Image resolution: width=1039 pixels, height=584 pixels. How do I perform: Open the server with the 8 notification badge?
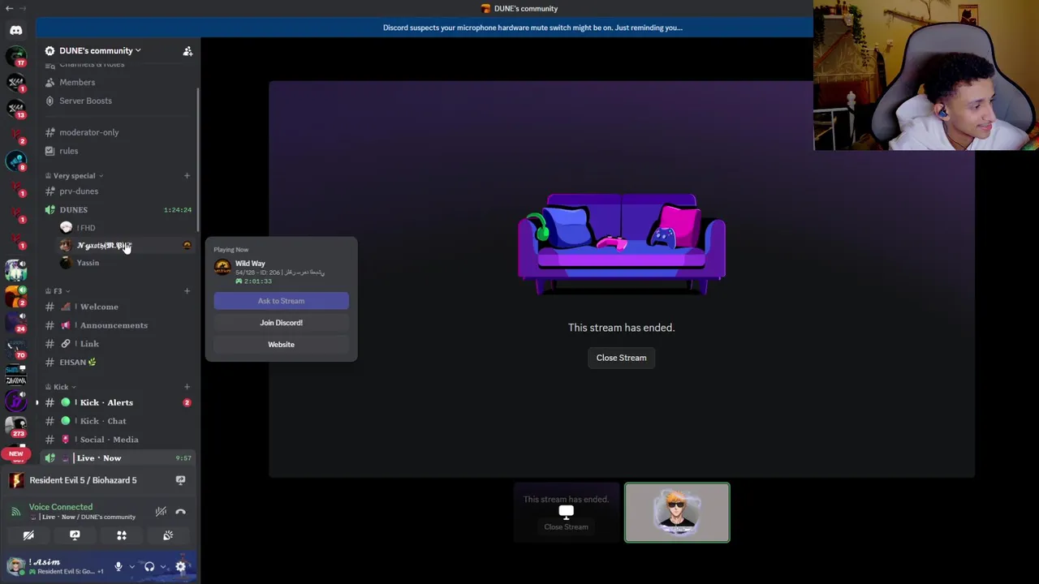[16, 161]
